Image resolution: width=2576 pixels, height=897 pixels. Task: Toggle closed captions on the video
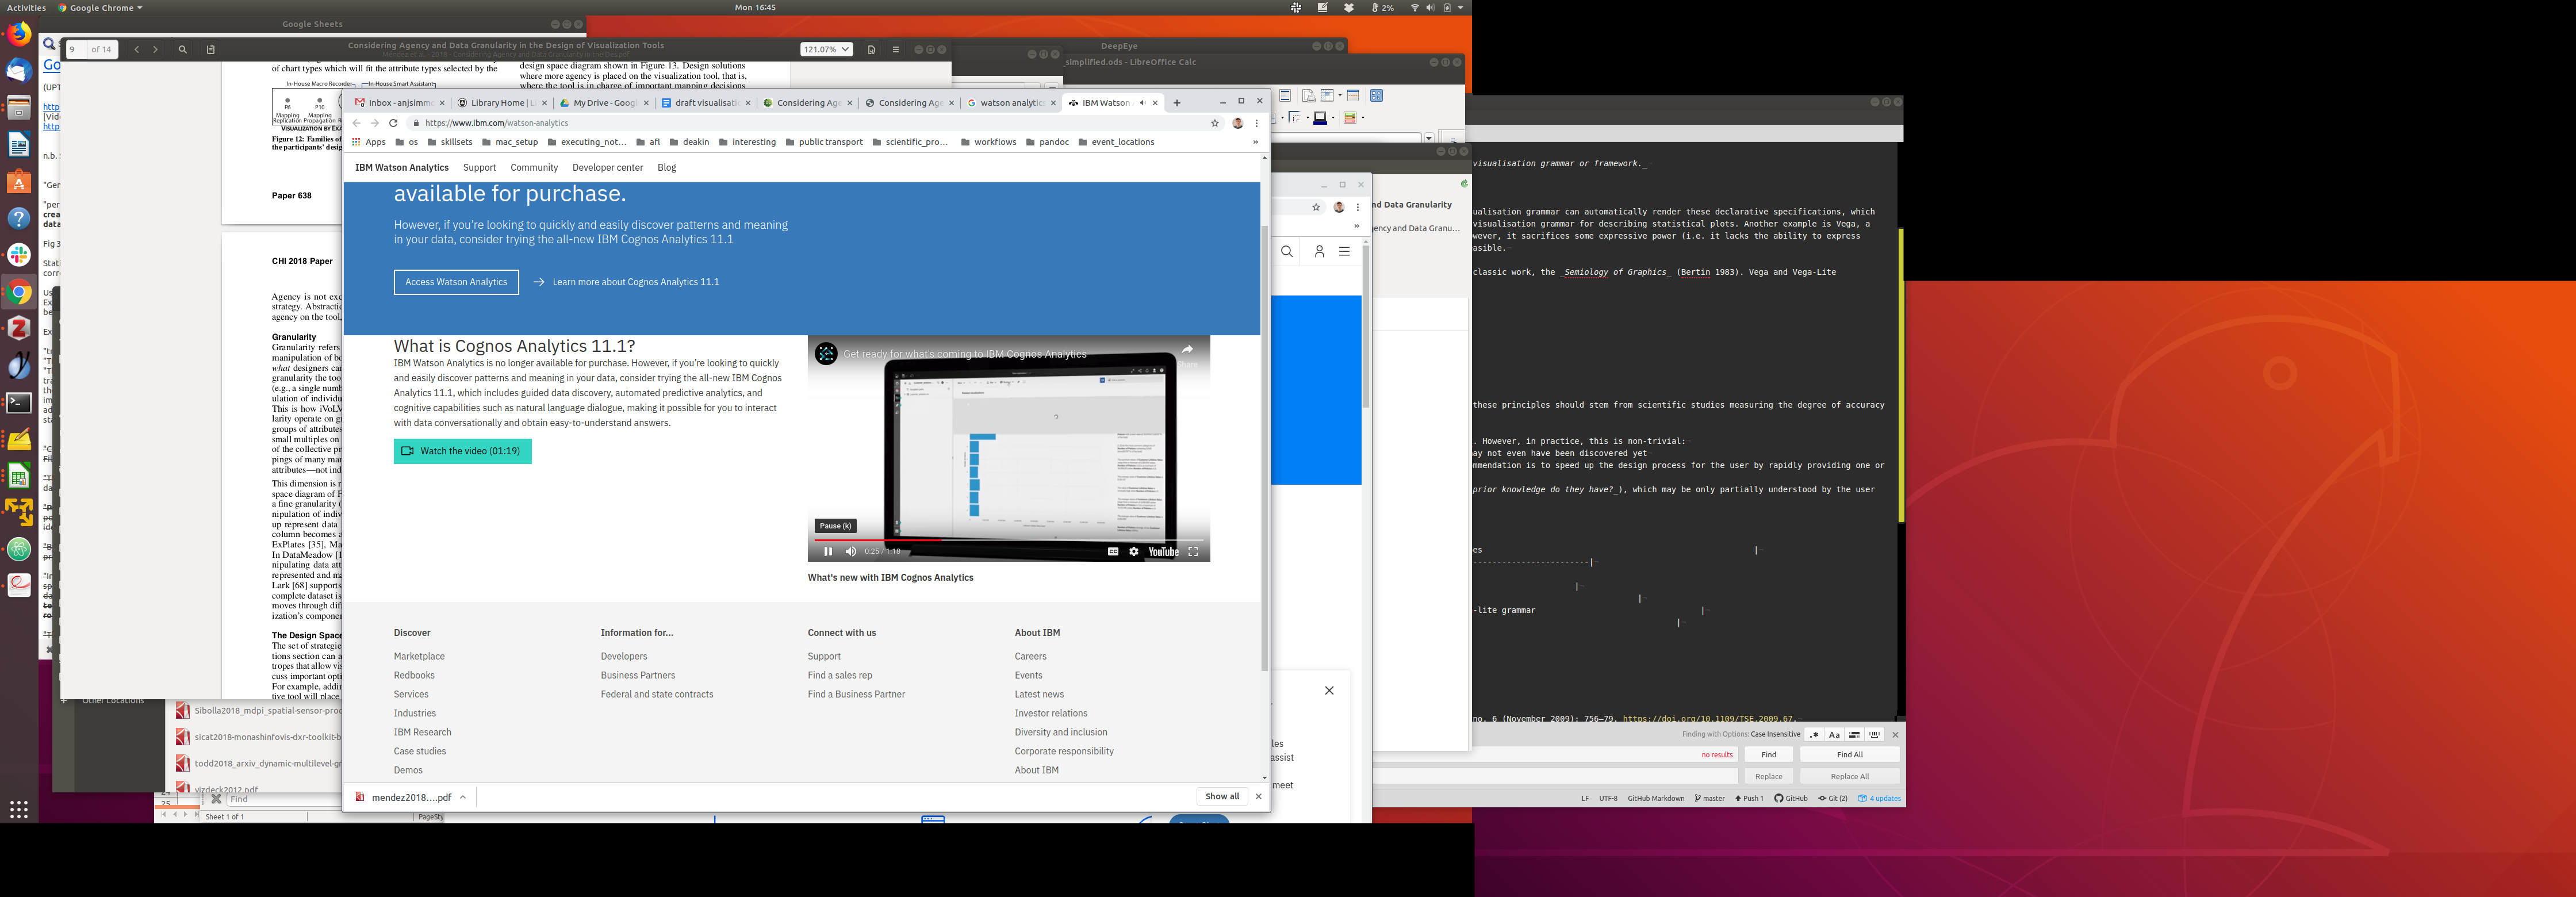coord(1112,552)
